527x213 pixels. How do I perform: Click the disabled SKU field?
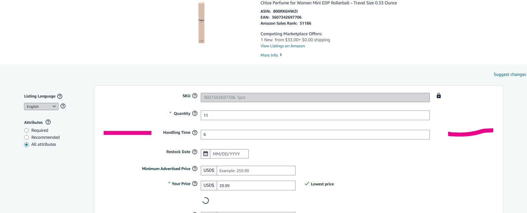click(315, 98)
